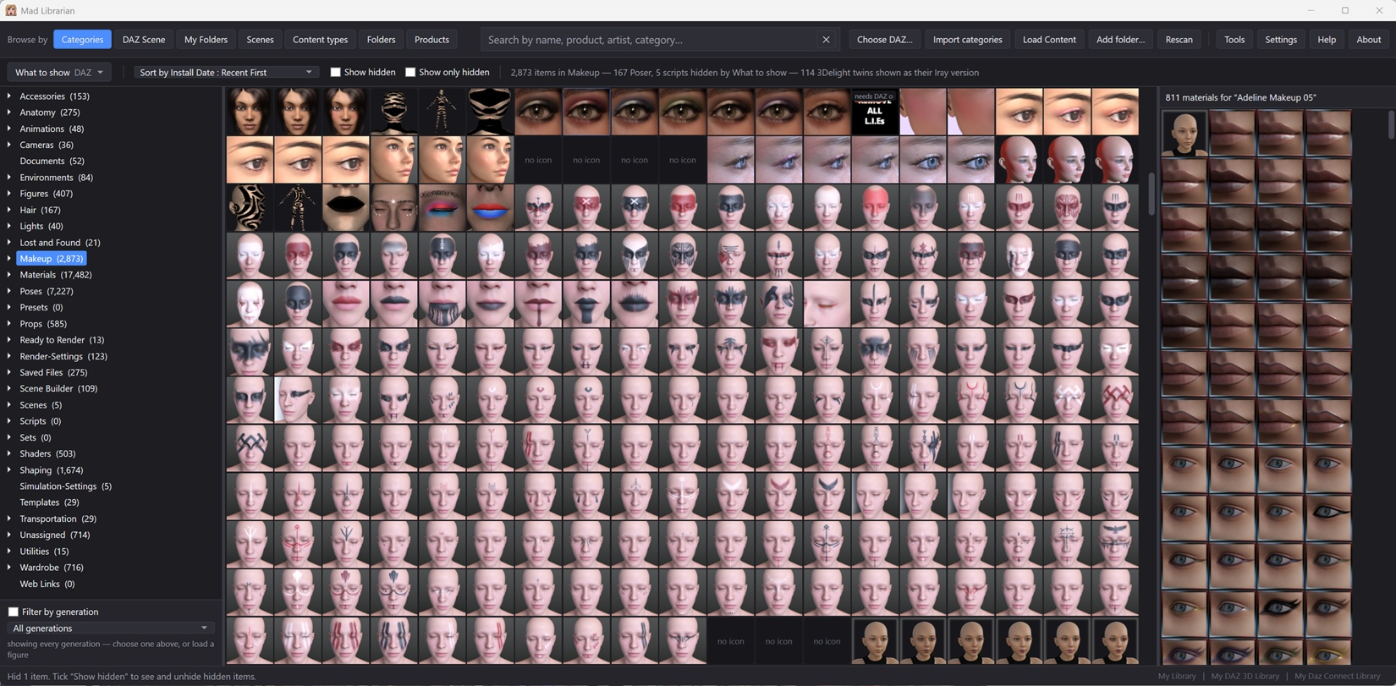This screenshot has height=686, width=1396.
Task: Expand the Makeup category arrow
Action: (x=9, y=258)
